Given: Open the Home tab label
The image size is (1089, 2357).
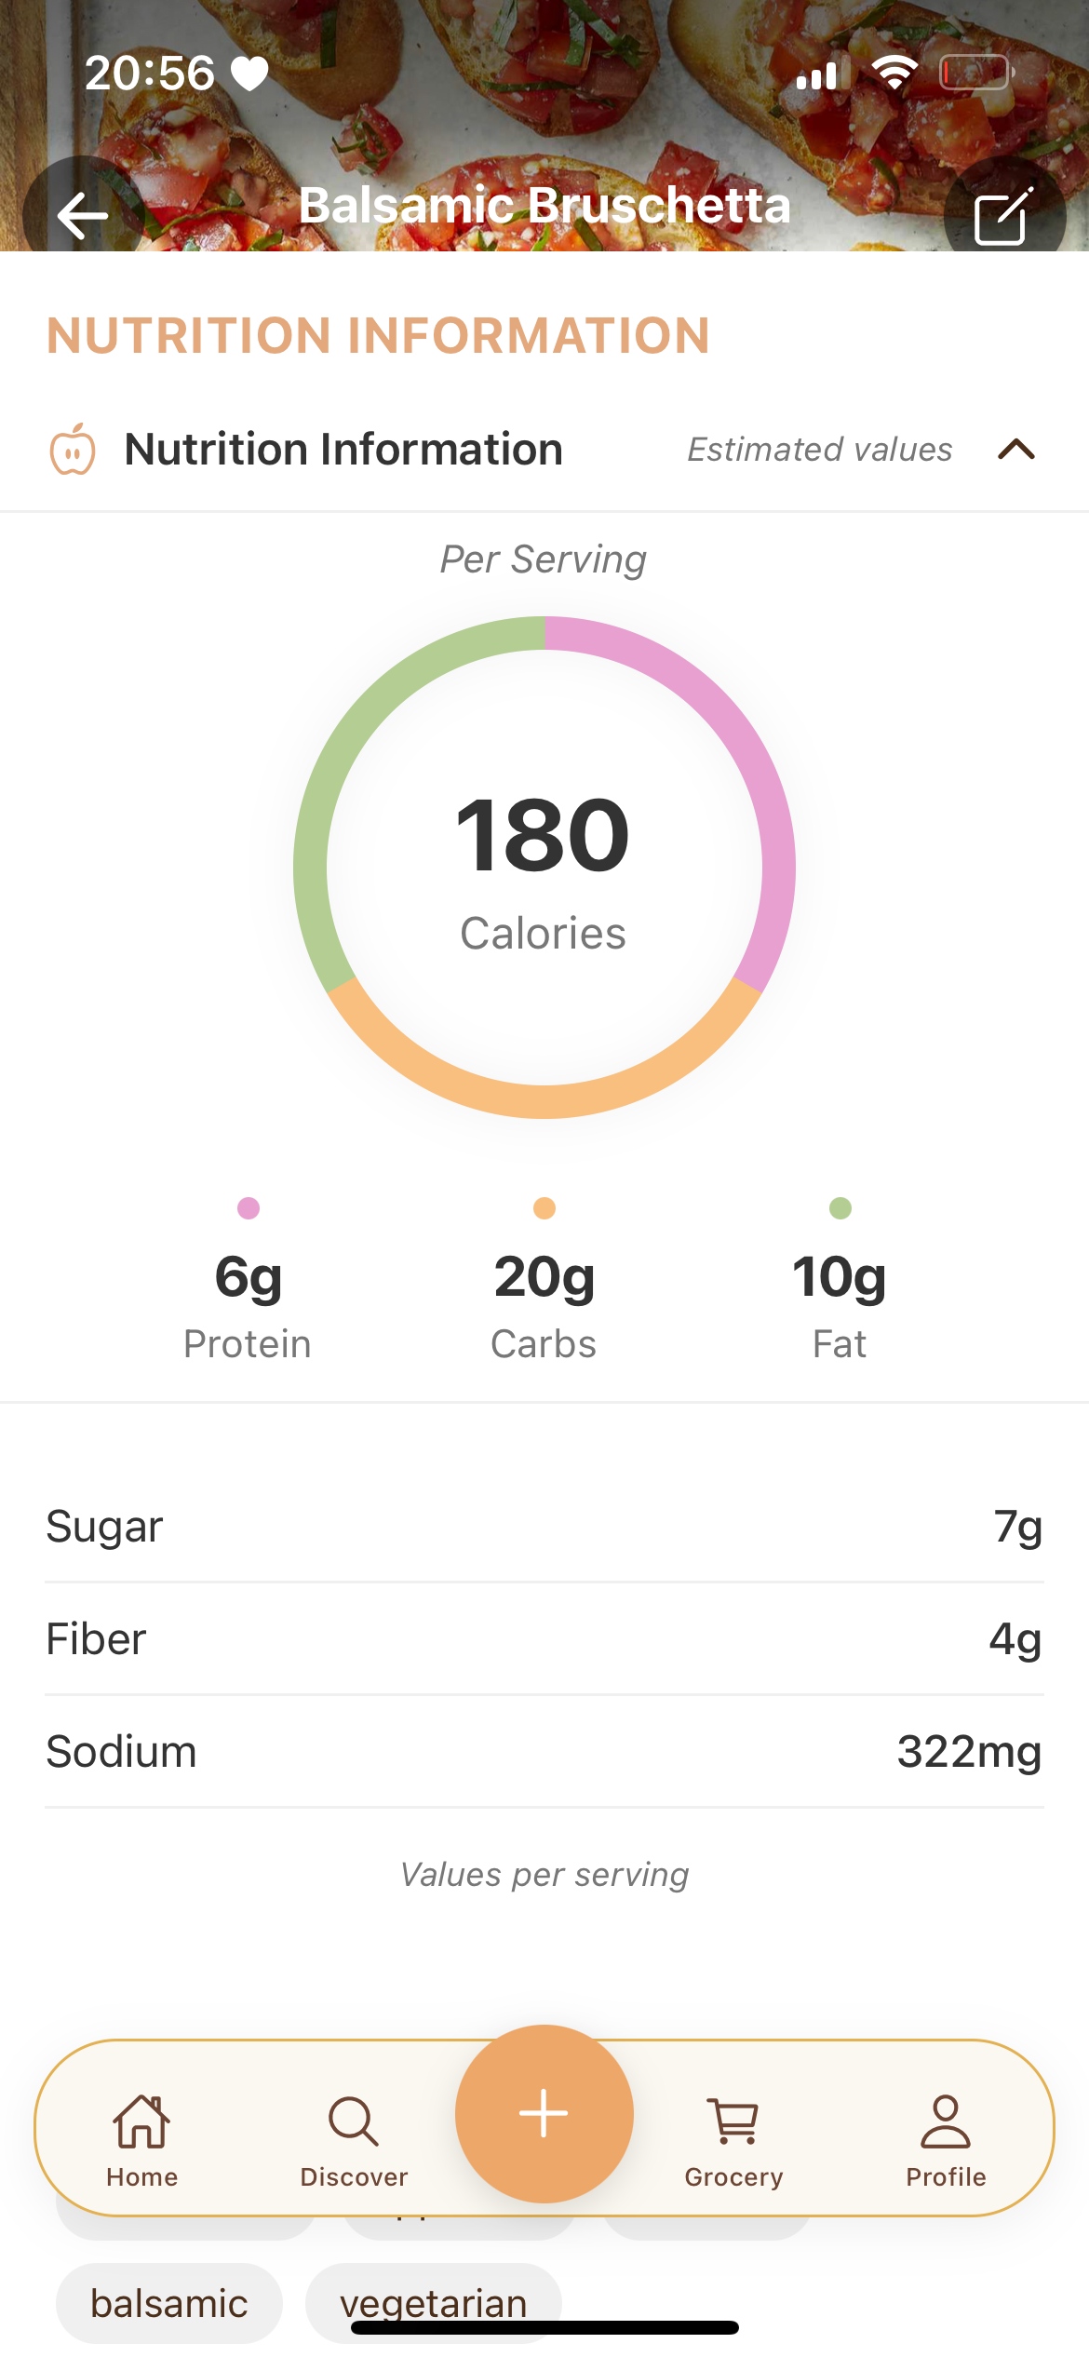Looking at the screenshot, I should 141,2176.
